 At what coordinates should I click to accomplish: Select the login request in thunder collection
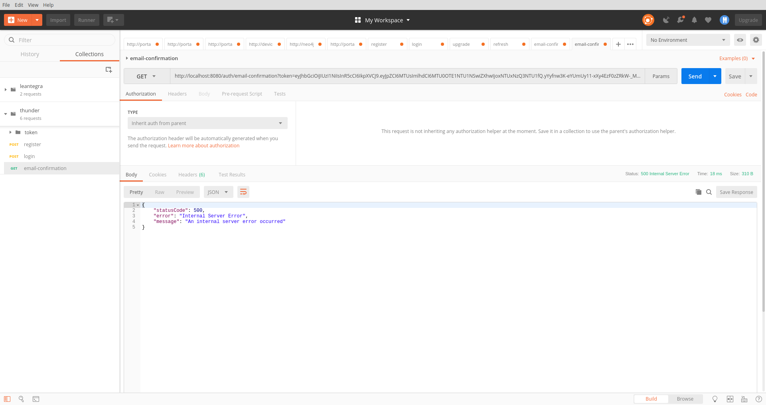click(29, 156)
